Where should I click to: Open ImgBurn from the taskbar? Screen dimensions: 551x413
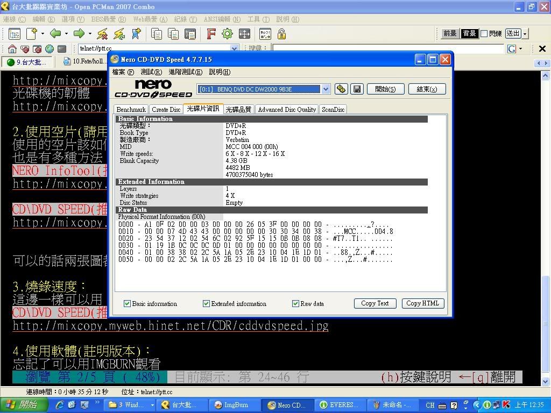pos(231,405)
